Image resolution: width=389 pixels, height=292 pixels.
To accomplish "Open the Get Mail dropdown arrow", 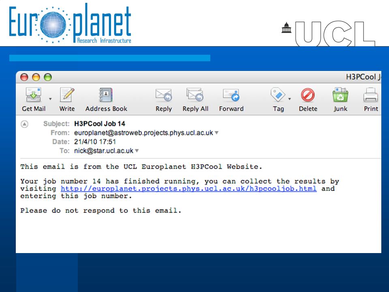I will 50,99.
